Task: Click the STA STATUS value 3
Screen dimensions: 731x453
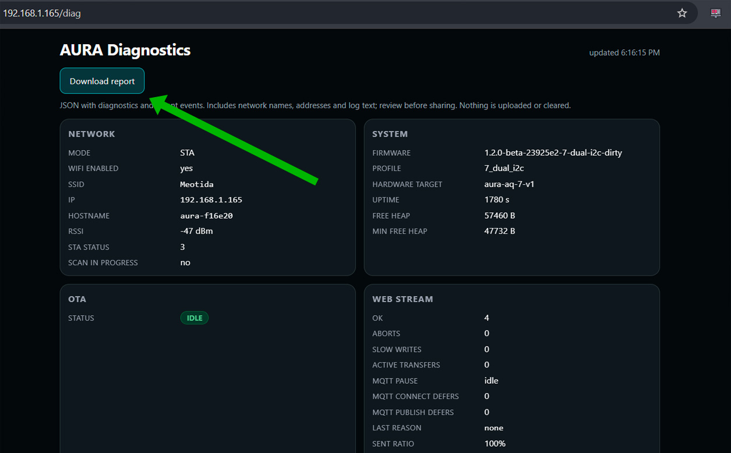Action: 182,247
